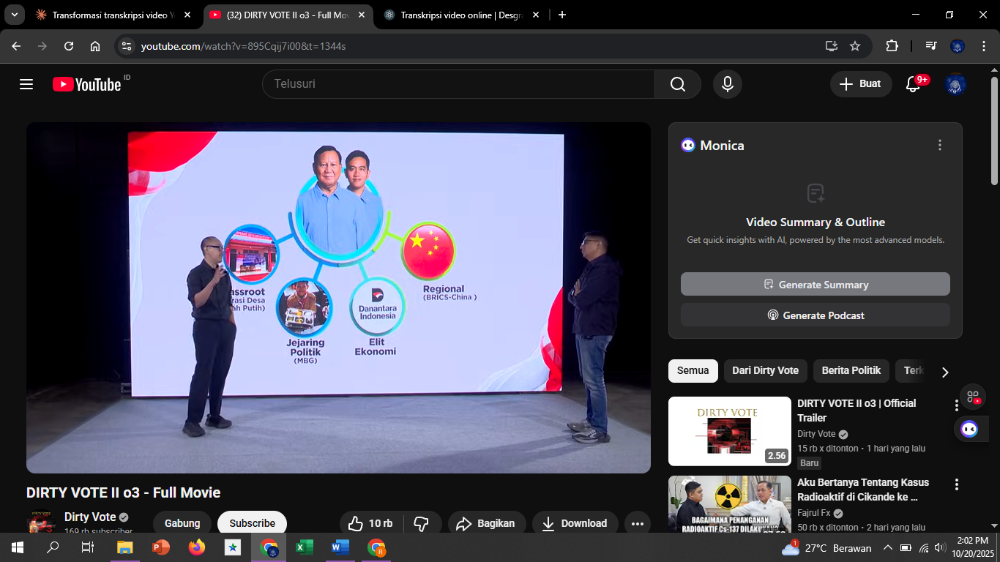Open the YouTube hamburger guide menu
Viewport: 1000px width, 562px height.
pyautogui.click(x=26, y=84)
